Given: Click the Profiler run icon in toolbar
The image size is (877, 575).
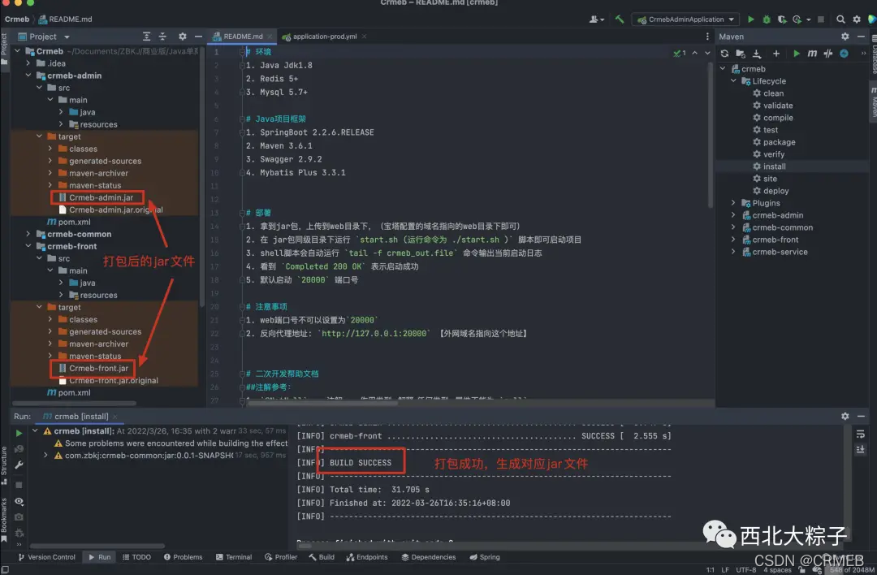Looking at the screenshot, I should (797, 19).
